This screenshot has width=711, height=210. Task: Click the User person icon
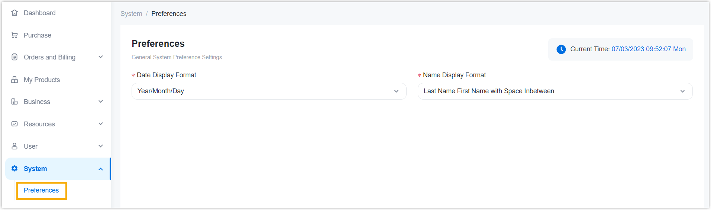pyautogui.click(x=14, y=146)
